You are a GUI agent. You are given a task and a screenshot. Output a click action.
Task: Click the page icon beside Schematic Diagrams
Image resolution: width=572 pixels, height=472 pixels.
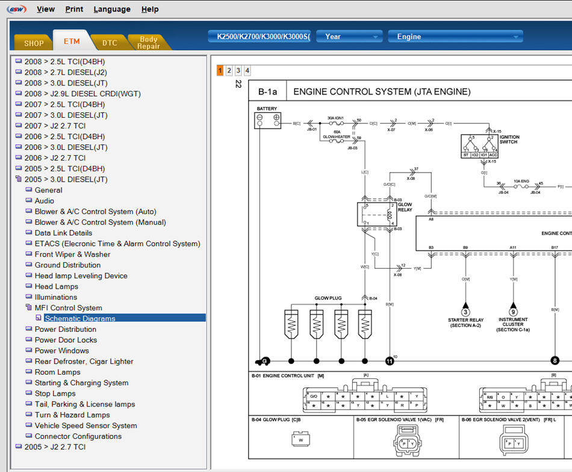pos(39,318)
